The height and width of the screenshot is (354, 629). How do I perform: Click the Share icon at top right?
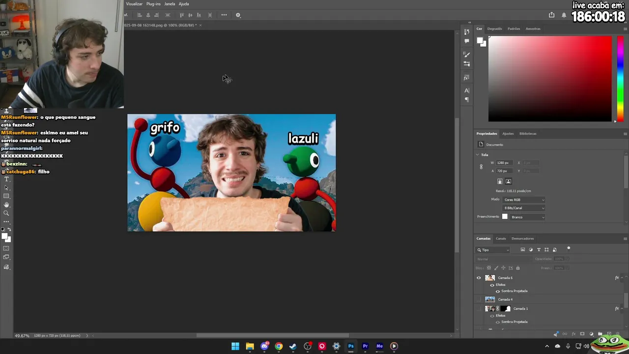(x=552, y=15)
